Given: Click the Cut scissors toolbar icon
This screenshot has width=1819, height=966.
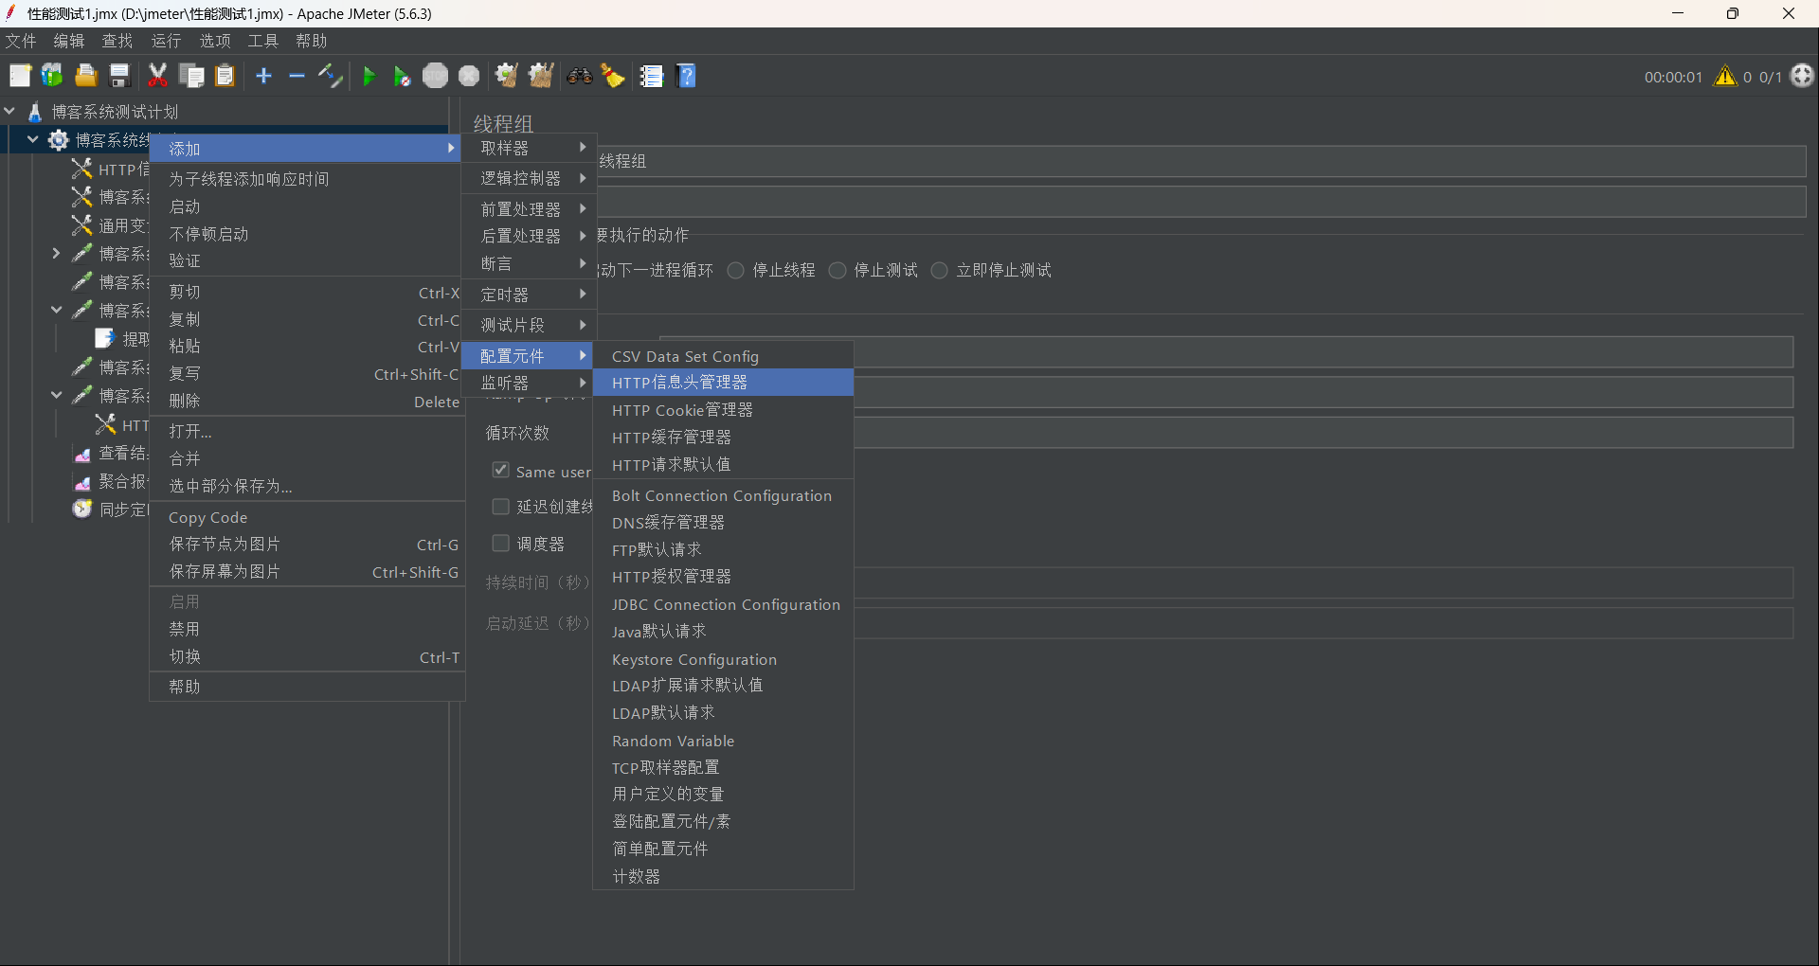Looking at the screenshot, I should pyautogui.click(x=158, y=76).
